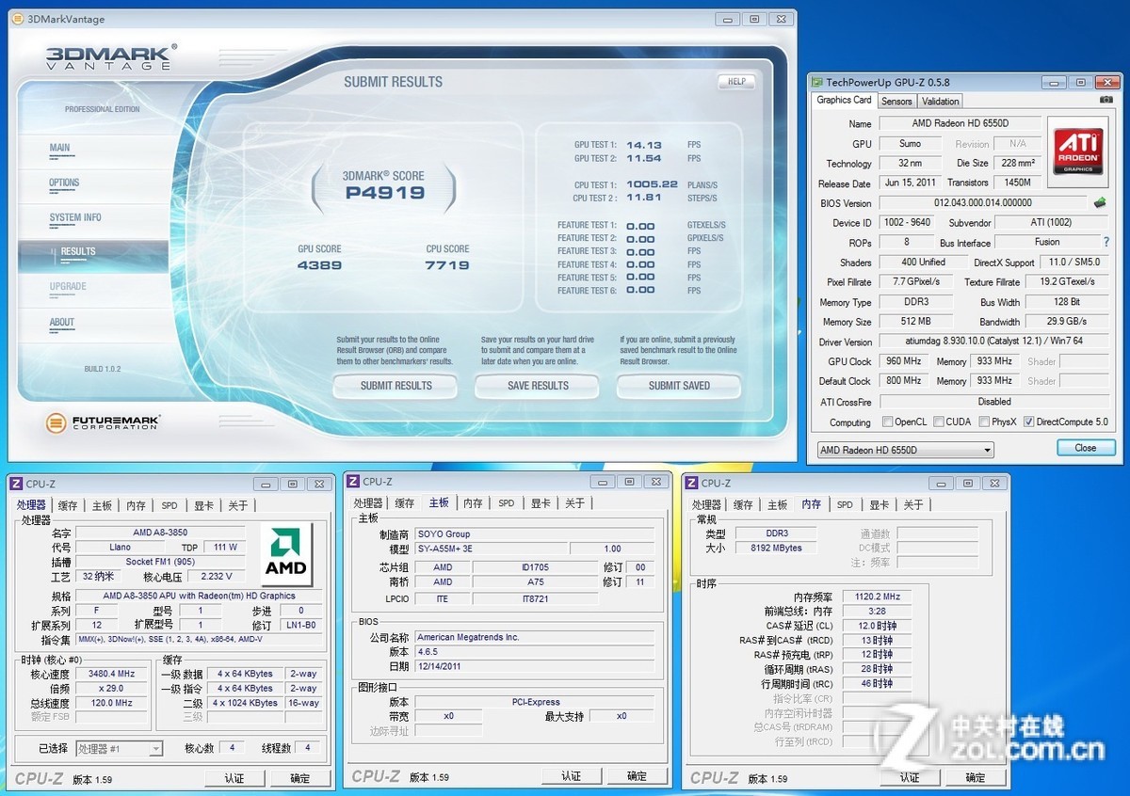Click 认证 in the CPU-Z processor window
Image resolution: width=1130 pixels, height=796 pixels.
pos(234,778)
